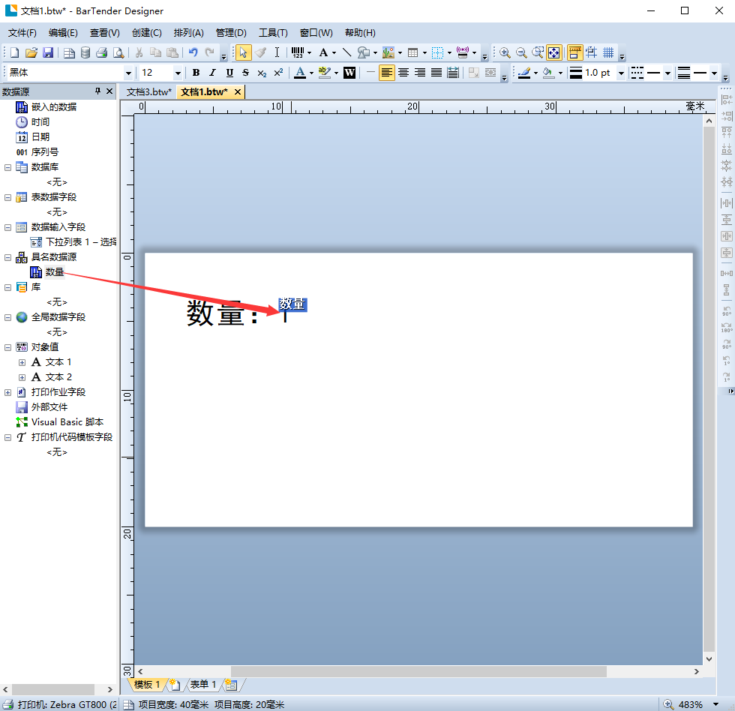The width and height of the screenshot is (735, 711).
Task: Toggle the grid display button
Action: [x=608, y=52]
